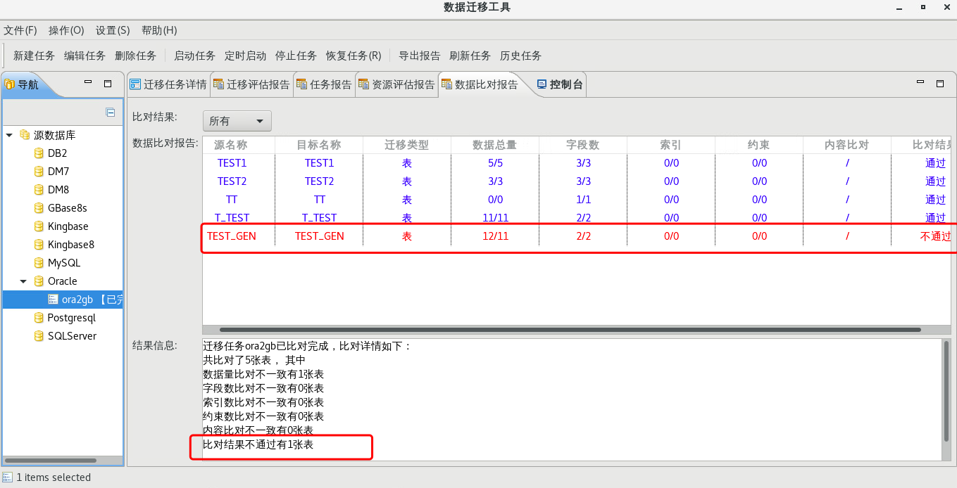957x488 pixels.
Task: Select the TT row source name
Action: 232,200
